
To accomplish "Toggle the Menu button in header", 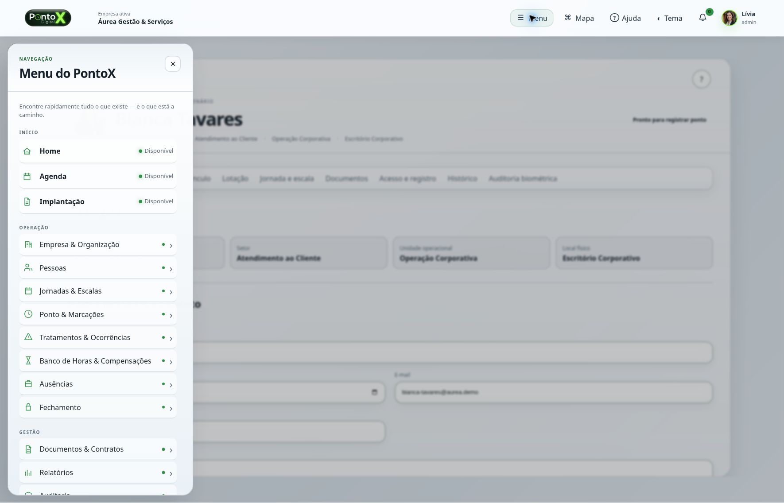I will click(532, 18).
